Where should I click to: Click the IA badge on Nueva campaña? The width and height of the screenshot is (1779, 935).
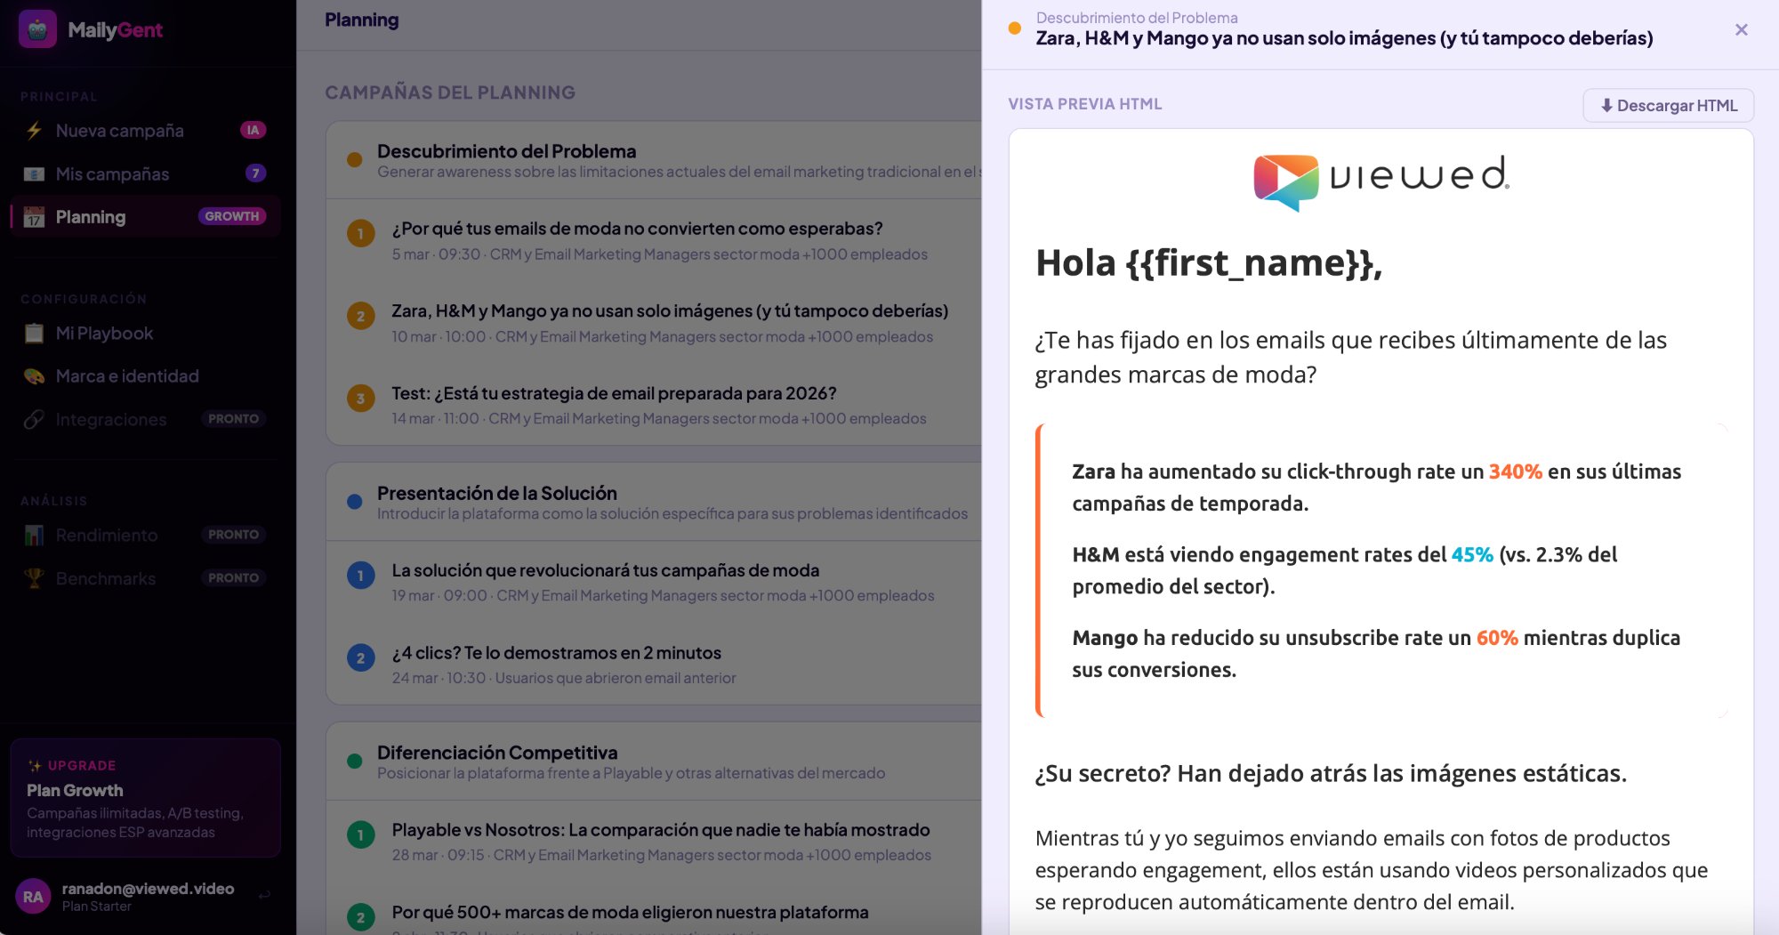click(253, 130)
